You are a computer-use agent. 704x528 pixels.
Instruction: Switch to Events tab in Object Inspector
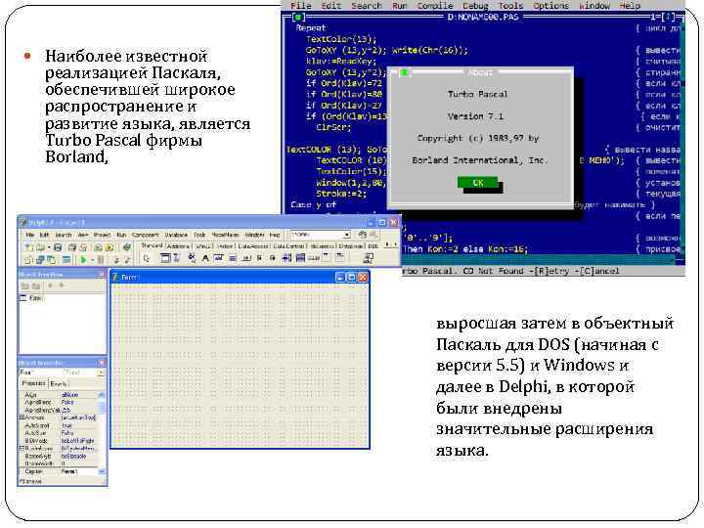(59, 383)
